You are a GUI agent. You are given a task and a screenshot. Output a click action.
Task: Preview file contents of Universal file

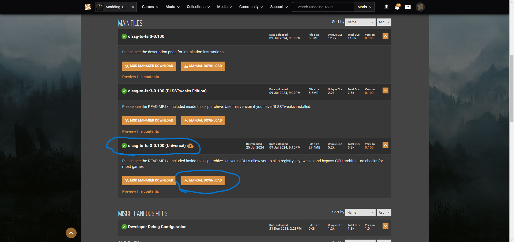(141, 191)
